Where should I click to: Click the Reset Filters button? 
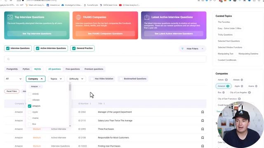coord(12,91)
